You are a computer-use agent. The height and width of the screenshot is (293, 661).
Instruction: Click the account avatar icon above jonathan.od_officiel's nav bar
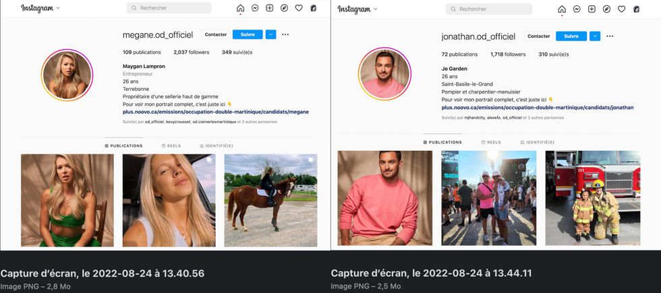coord(636,9)
